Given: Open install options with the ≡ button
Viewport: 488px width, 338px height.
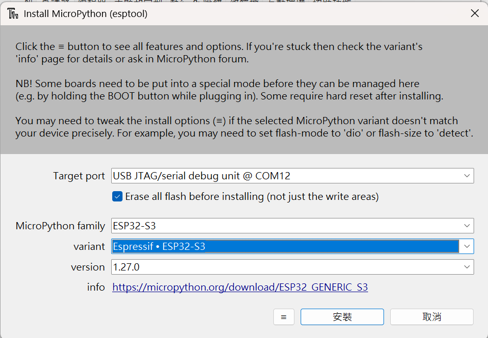Looking at the screenshot, I should click(x=284, y=317).
